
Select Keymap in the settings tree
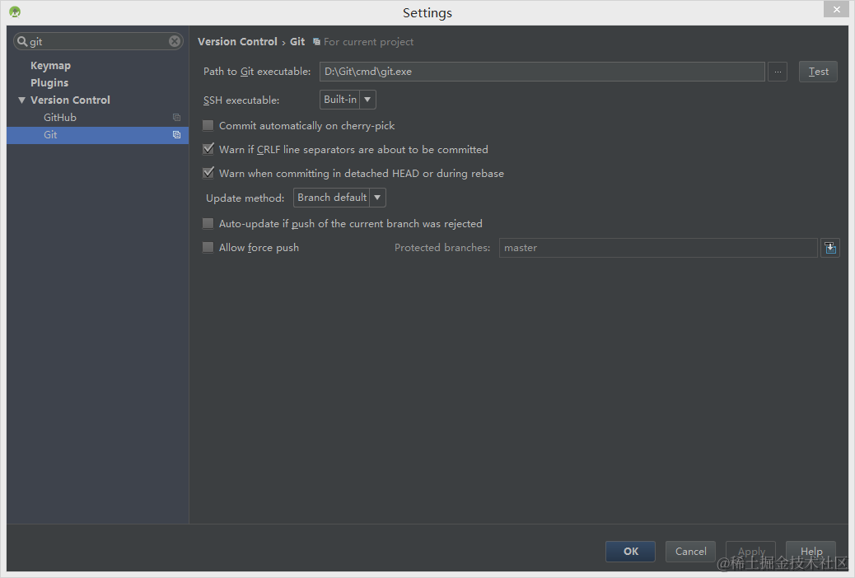pos(51,65)
